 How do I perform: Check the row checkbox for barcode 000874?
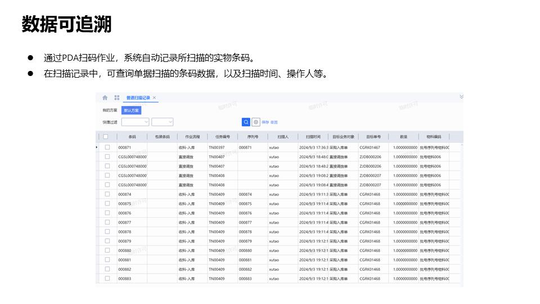click(107, 194)
